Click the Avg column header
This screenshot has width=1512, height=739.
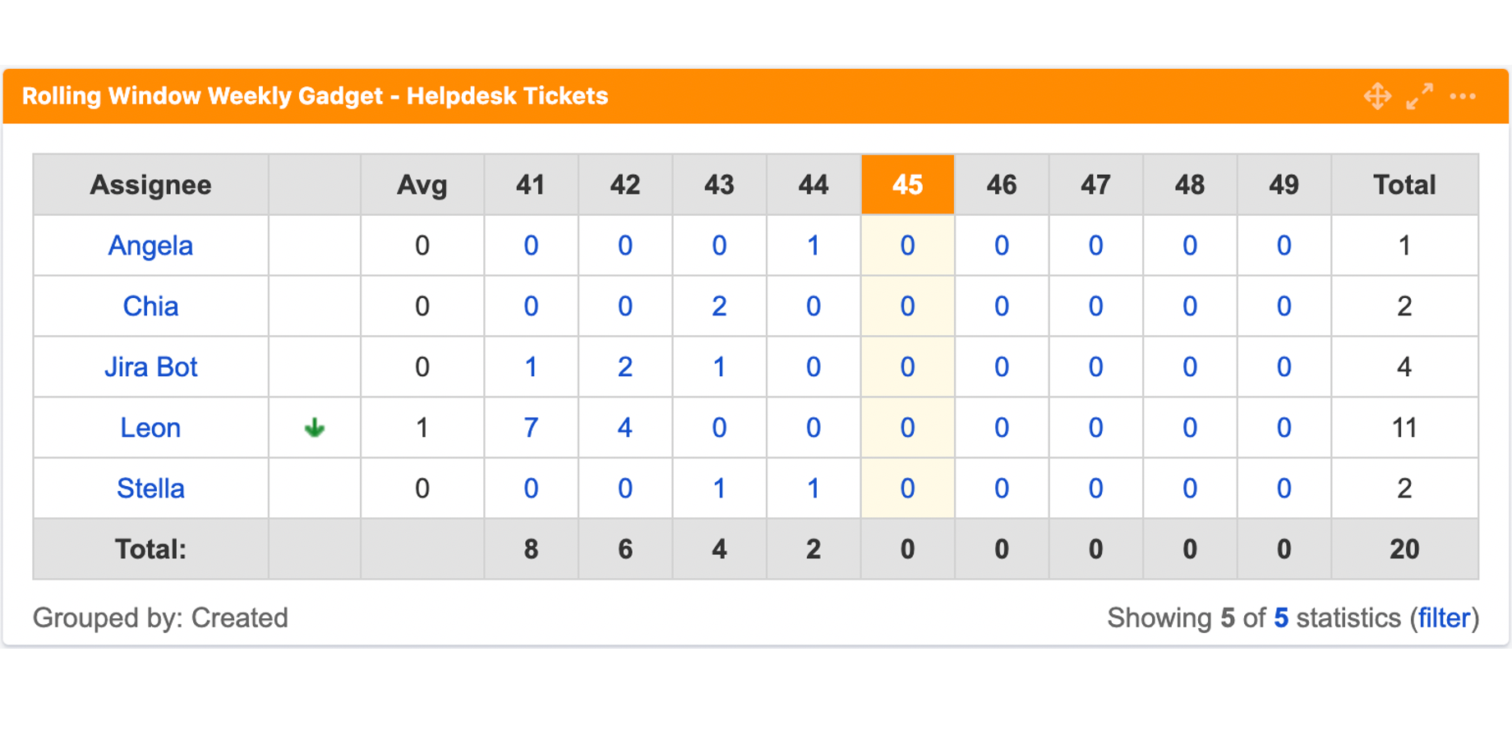point(422,185)
